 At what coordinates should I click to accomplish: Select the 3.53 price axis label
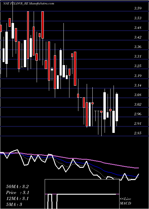click(138, 18)
